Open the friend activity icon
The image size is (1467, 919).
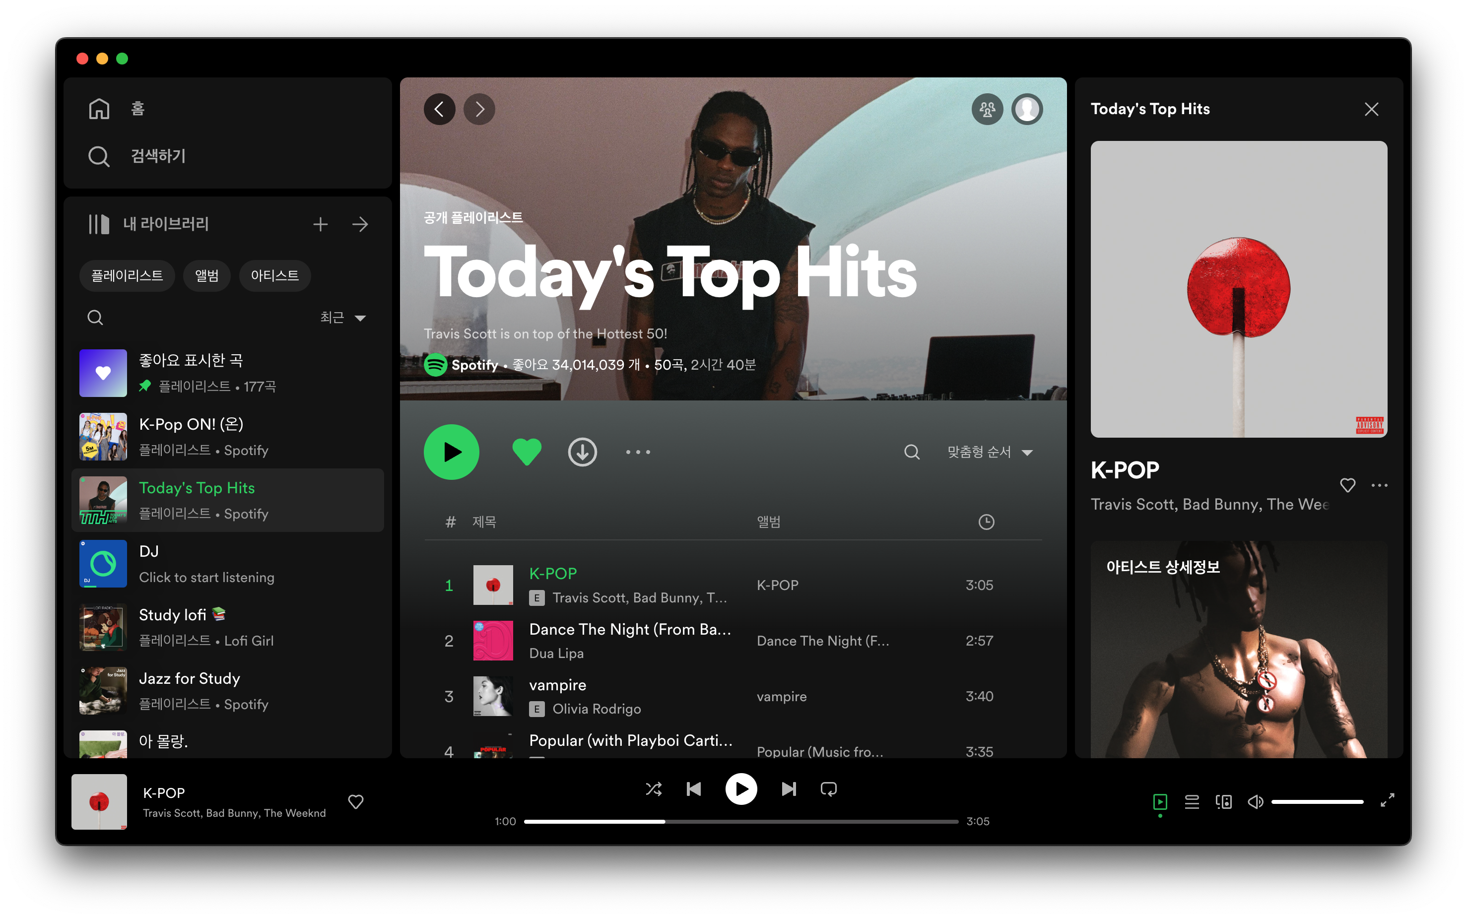[x=988, y=109]
